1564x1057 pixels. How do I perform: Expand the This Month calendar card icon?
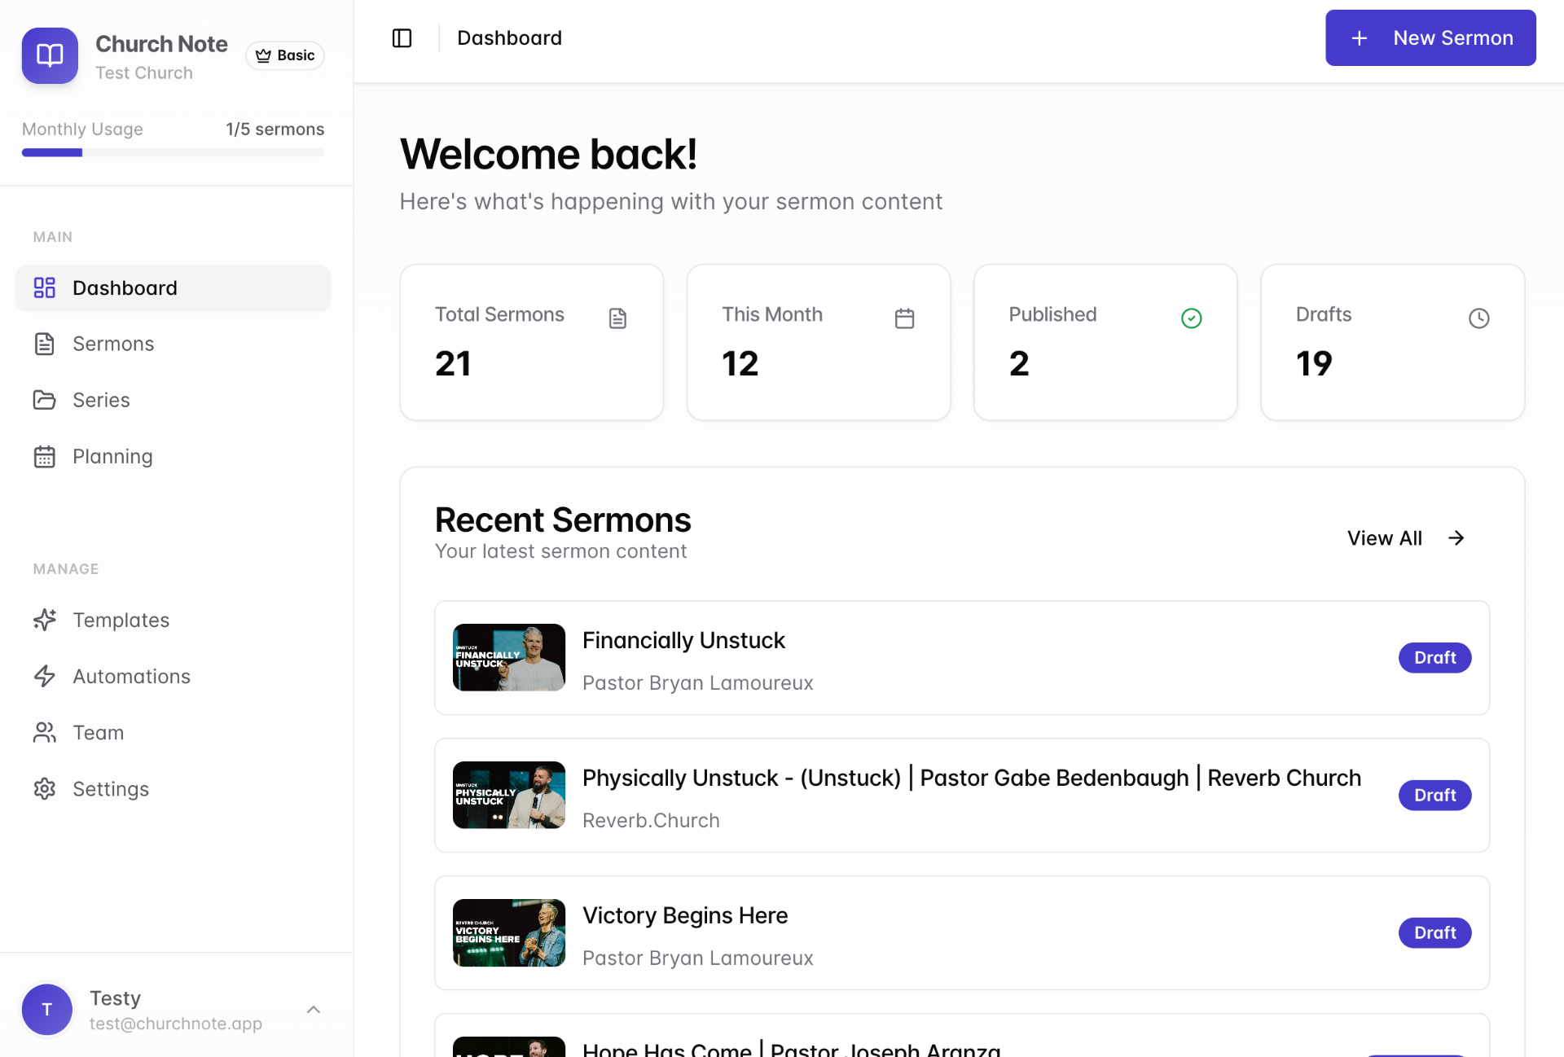coord(904,318)
